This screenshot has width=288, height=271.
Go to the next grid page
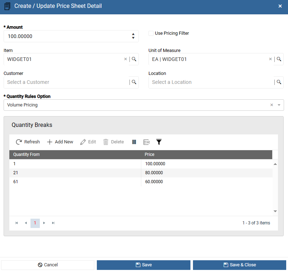pos(44,223)
